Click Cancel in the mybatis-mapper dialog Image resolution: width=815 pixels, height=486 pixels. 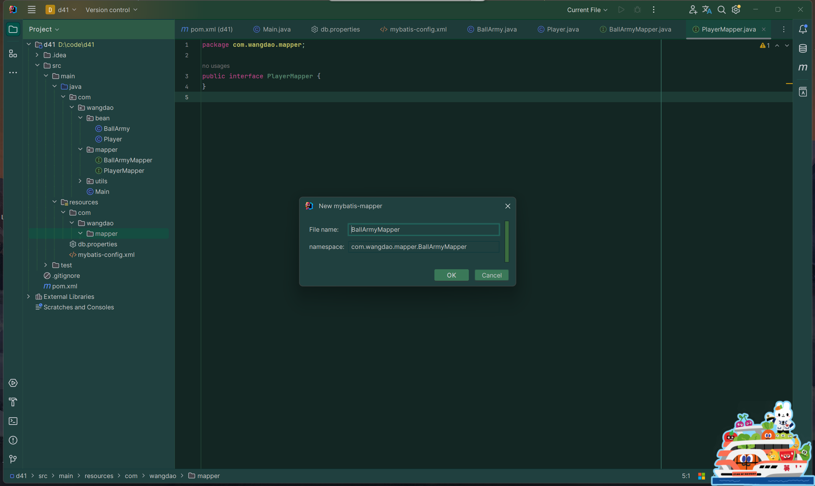[x=491, y=275]
